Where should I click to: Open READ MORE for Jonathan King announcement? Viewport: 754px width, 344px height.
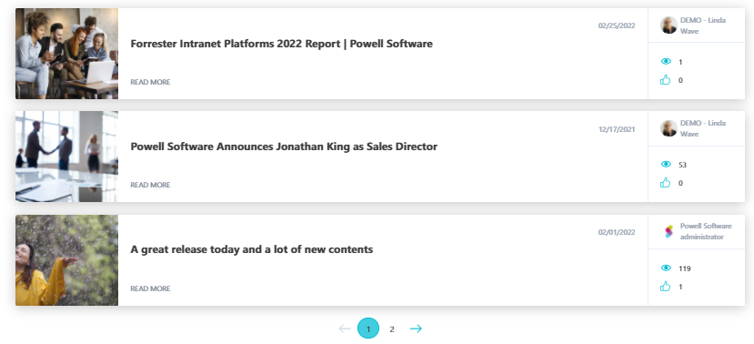tap(150, 186)
